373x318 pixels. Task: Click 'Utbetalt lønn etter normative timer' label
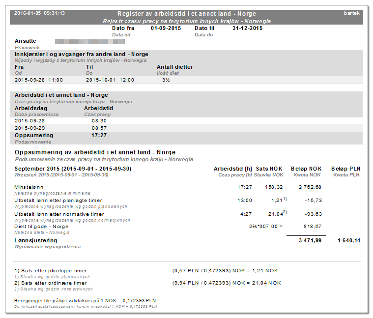[x=59, y=214]
